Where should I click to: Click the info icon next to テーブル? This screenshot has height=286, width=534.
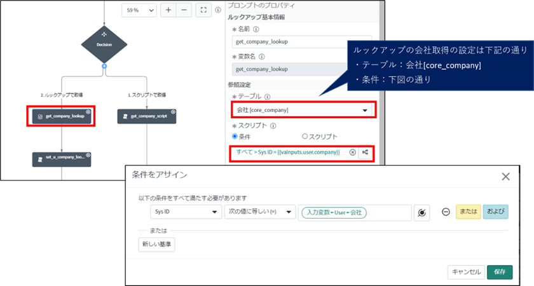click(x=268, y=97)
